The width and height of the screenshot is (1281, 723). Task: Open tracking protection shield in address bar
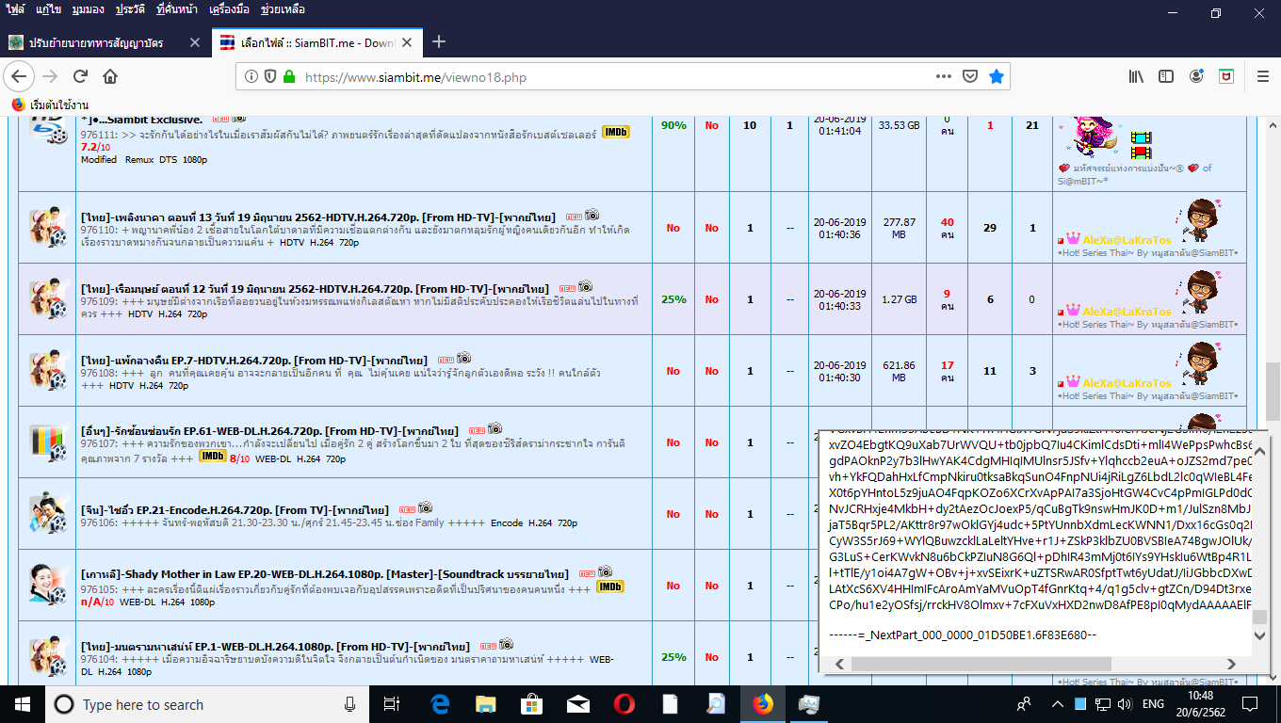(x=270, y=76)
